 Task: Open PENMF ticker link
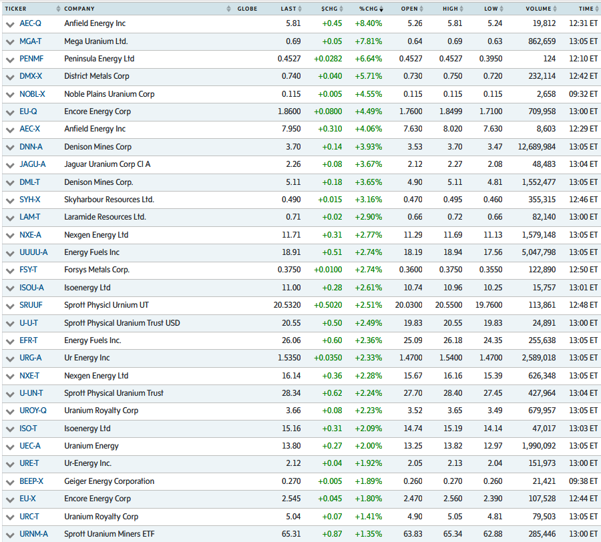point(31,59)
